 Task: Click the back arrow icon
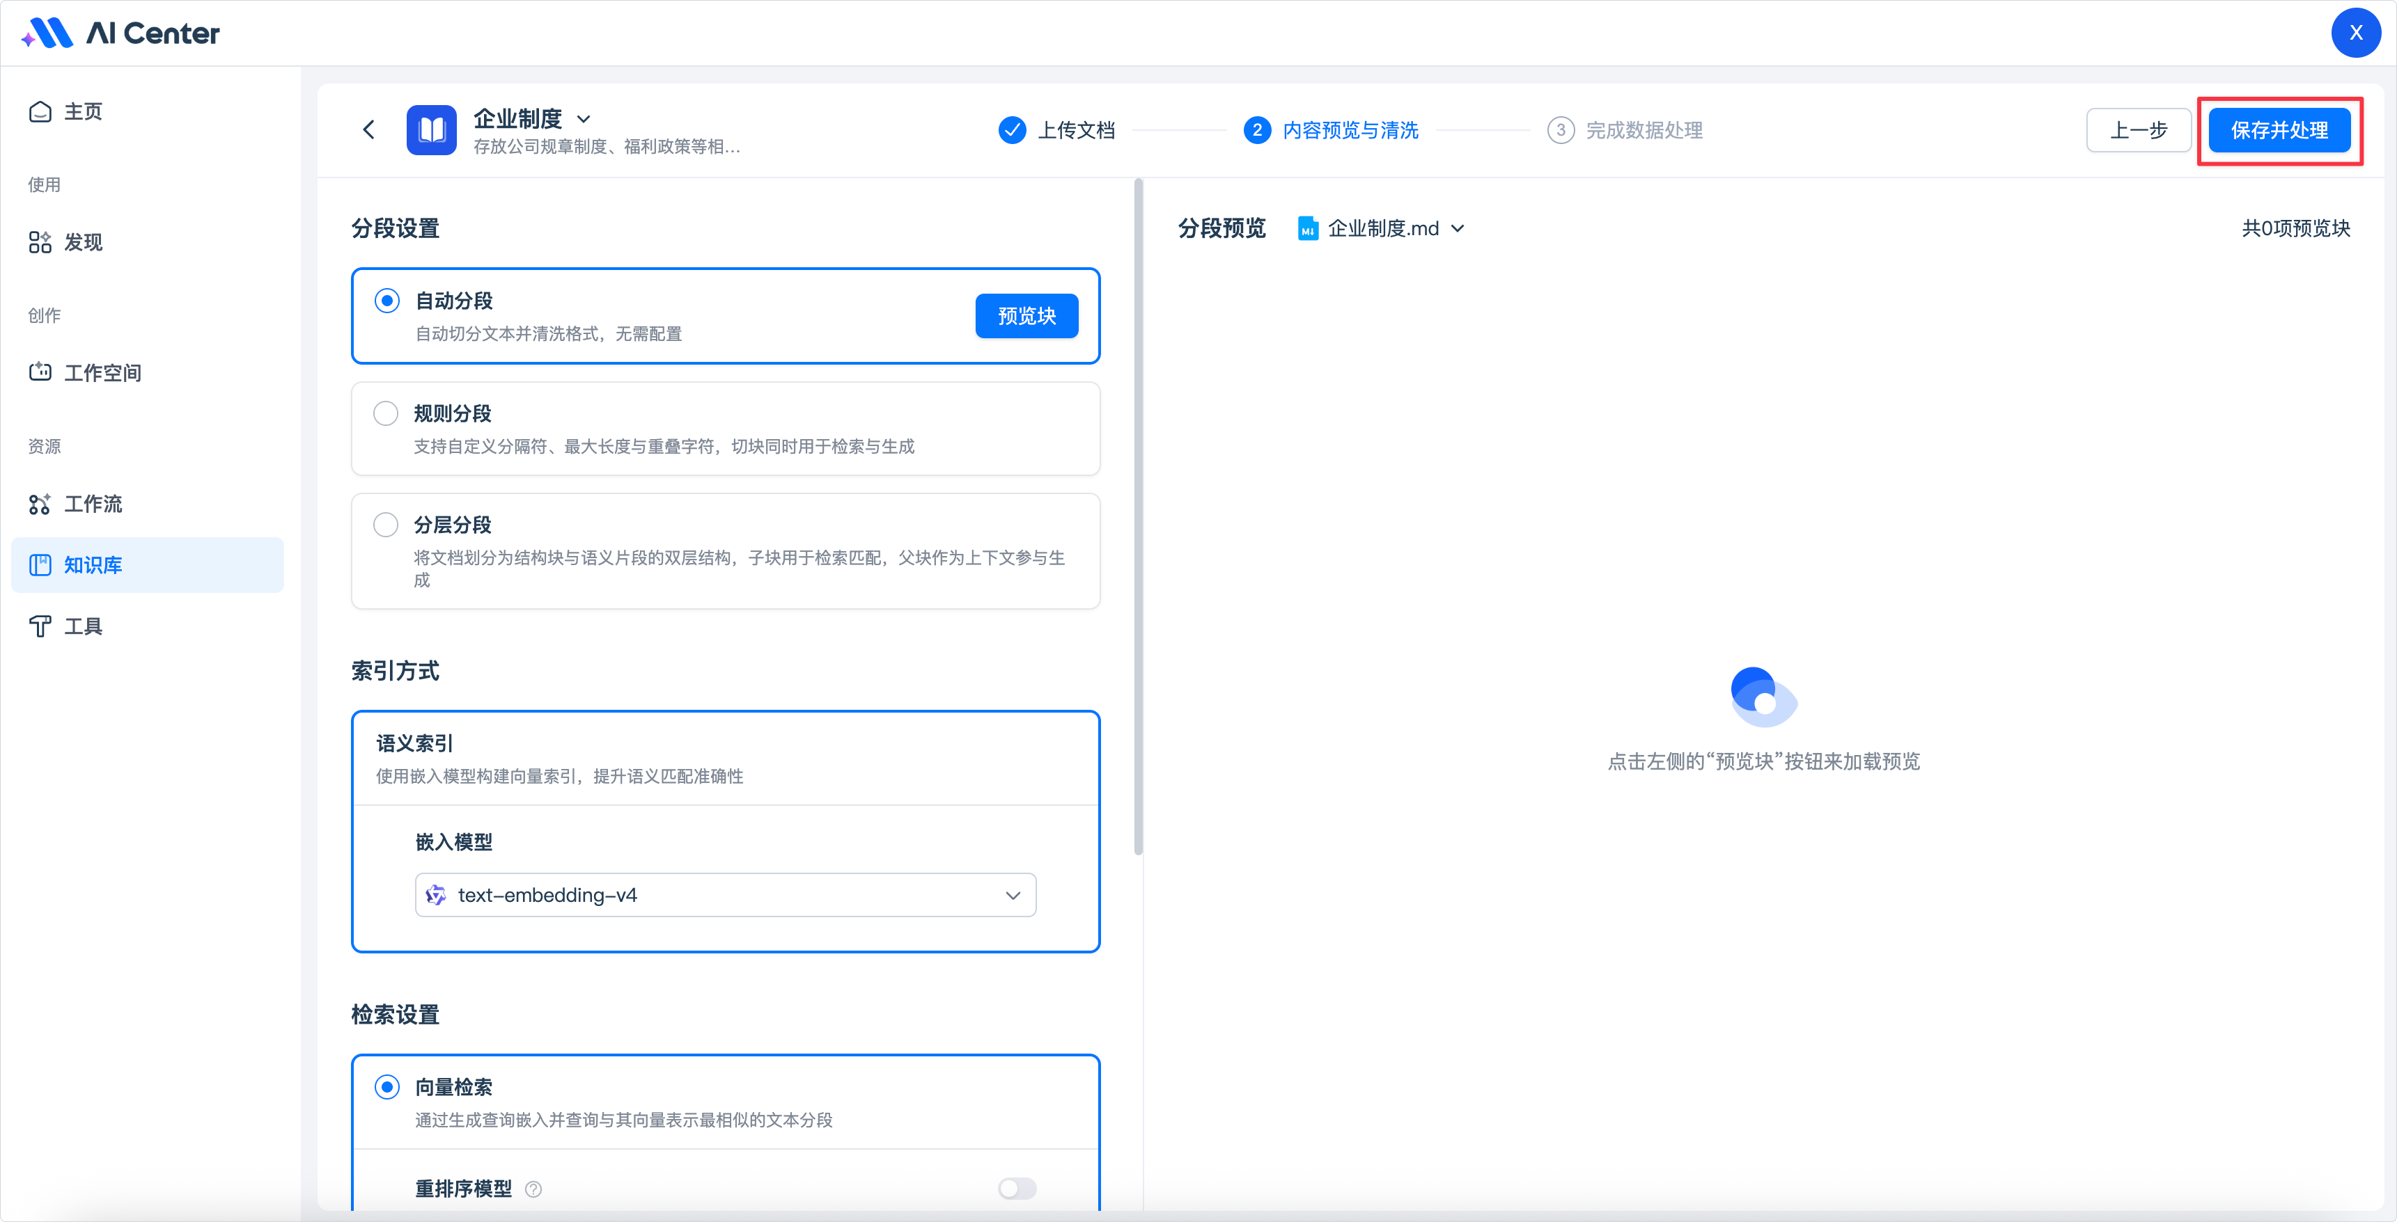tap(368, 129)
